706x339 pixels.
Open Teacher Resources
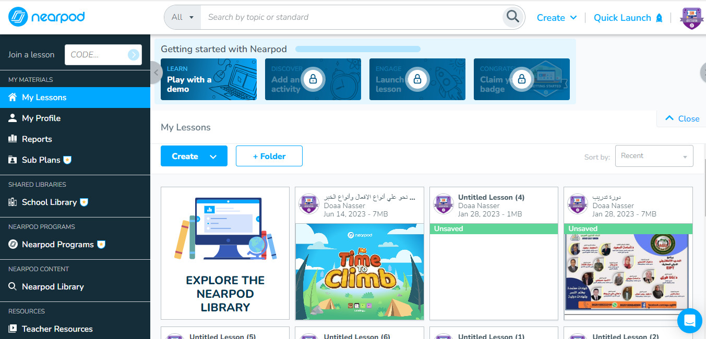75,329
